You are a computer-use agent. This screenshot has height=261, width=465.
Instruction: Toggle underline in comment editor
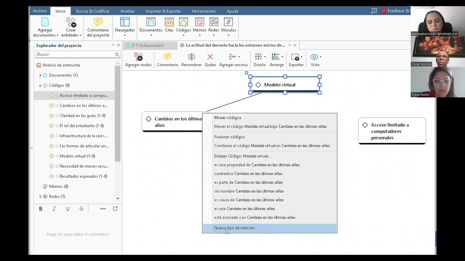click(x=68, y=209)
